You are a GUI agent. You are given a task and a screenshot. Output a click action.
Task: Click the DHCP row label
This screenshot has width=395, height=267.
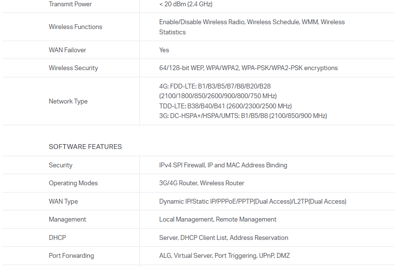click(x=57, y=238)
